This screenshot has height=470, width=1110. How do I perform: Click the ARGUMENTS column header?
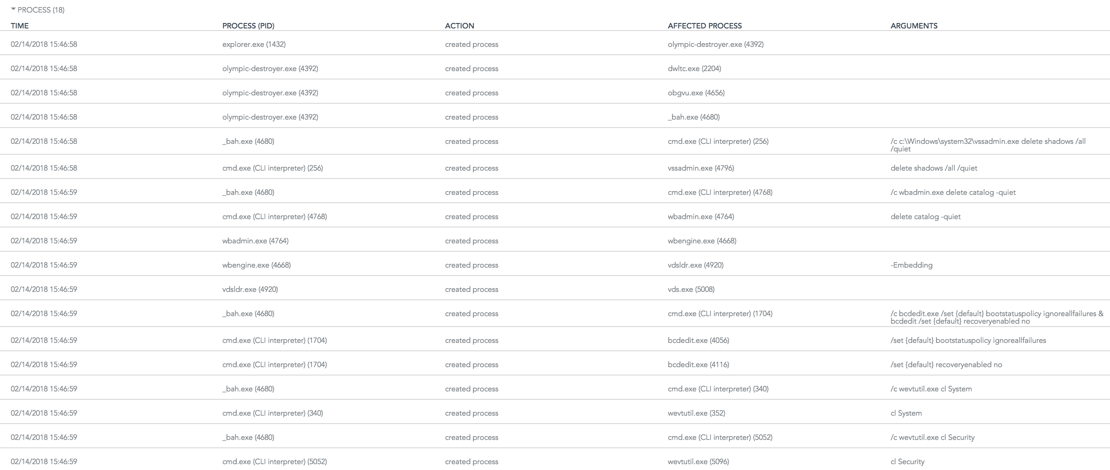[x=913, y=26]
